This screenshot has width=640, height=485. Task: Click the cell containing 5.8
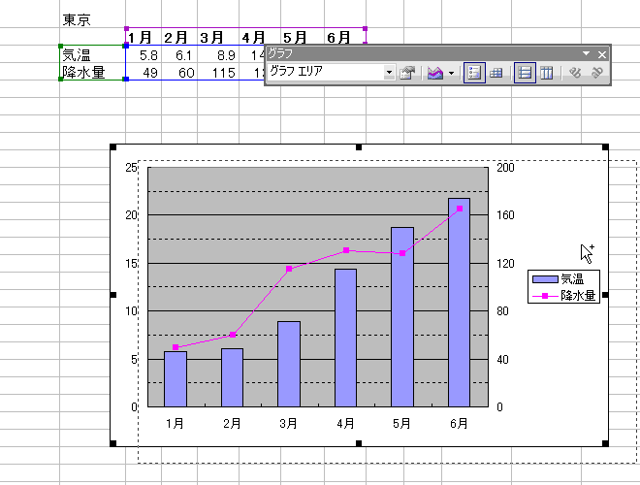144,54
